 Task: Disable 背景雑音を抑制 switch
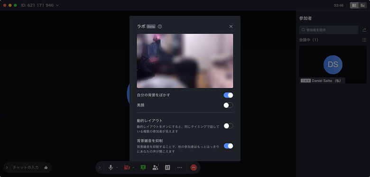click(x=228, y=146)
